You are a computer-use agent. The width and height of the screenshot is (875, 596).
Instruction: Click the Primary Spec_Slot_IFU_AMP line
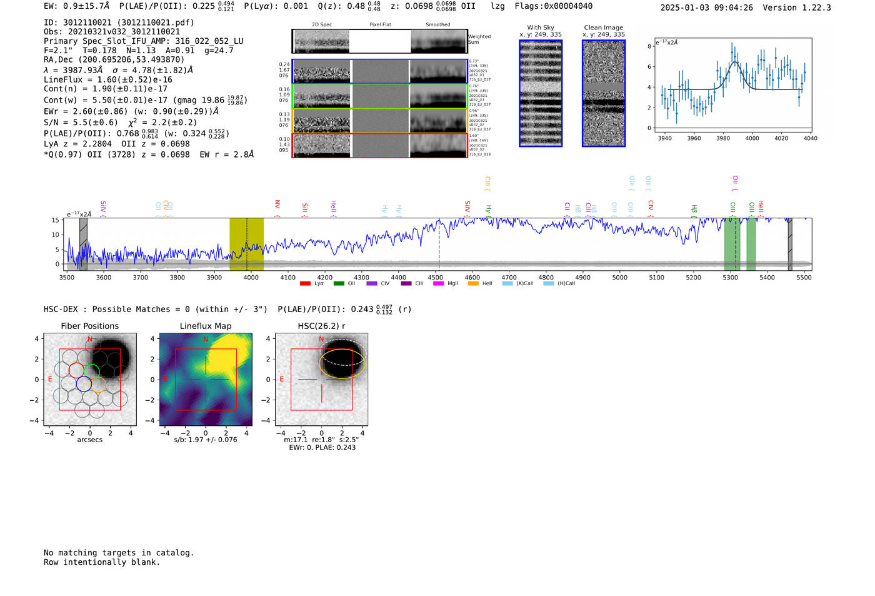pyautogui.click(x=144, y=41)
